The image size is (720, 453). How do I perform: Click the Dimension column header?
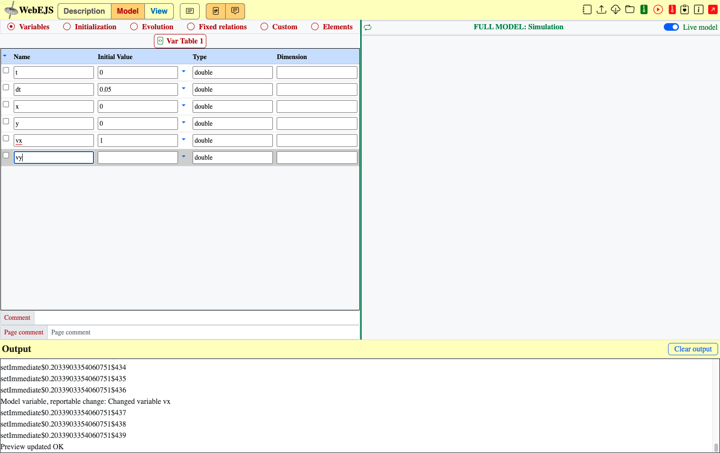click(x=292, y=57)
